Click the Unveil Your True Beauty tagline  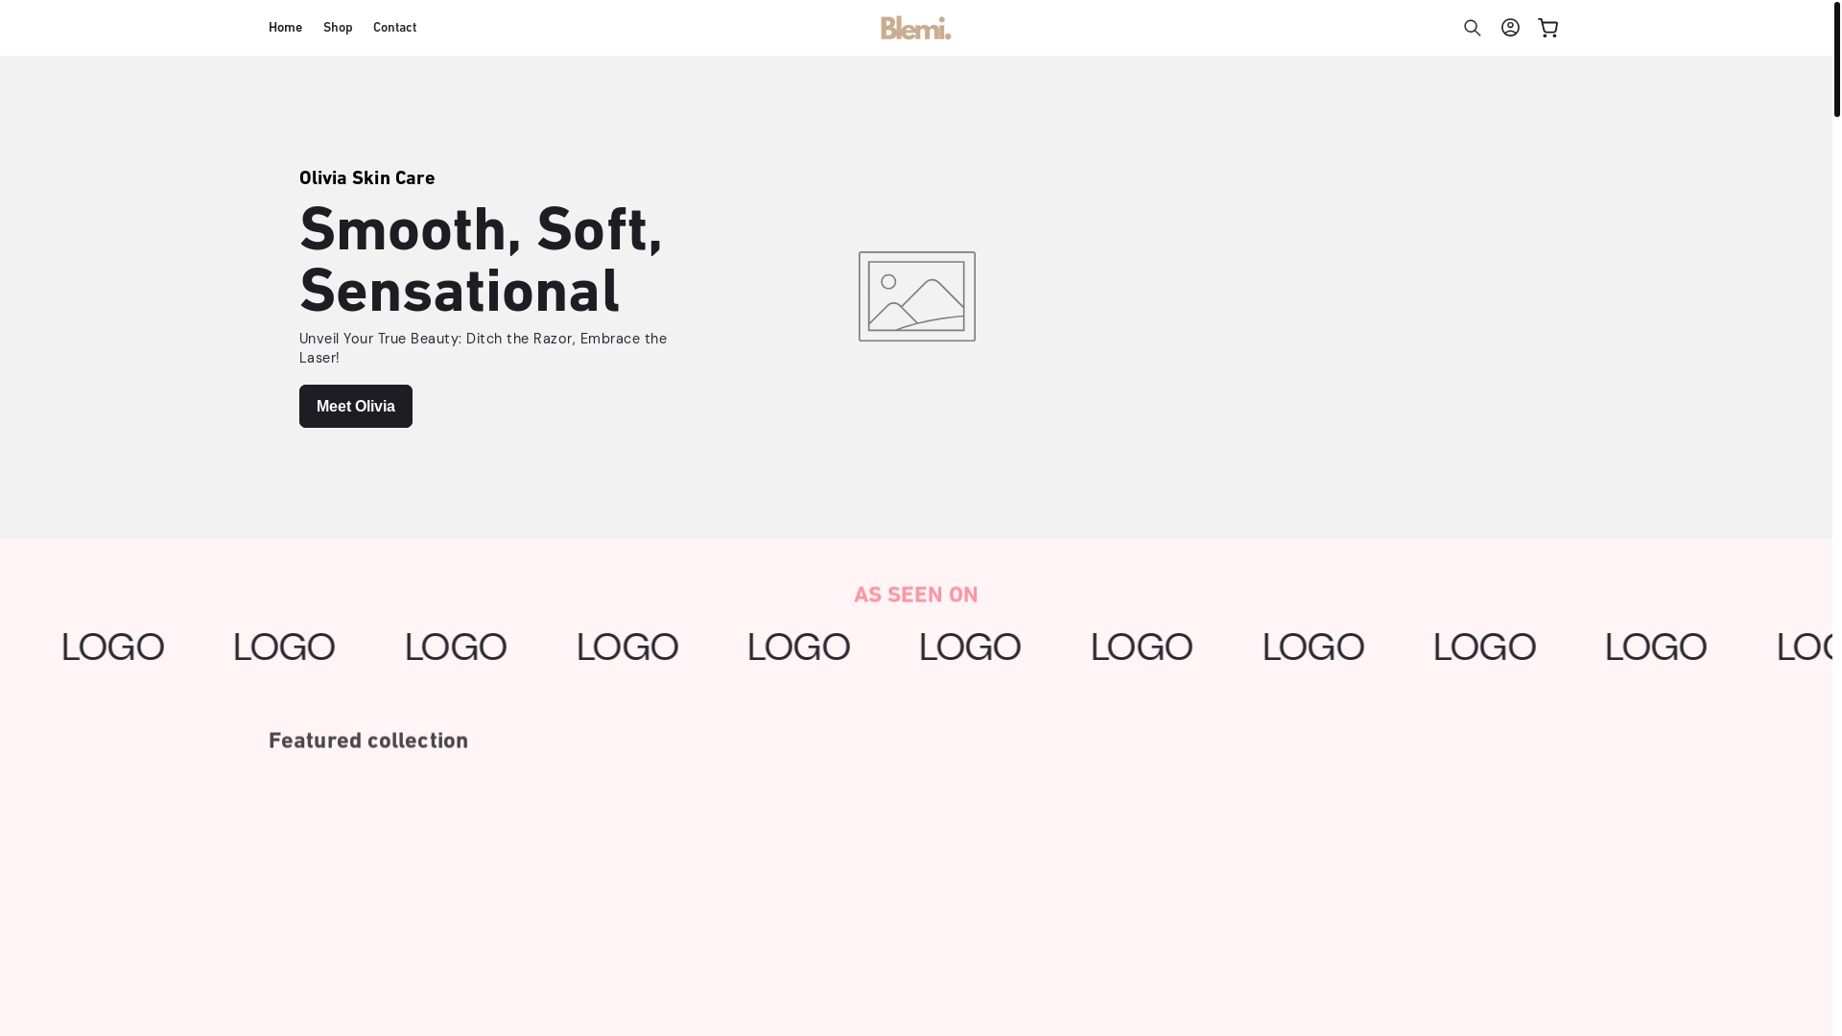click(x=484, y=348)
